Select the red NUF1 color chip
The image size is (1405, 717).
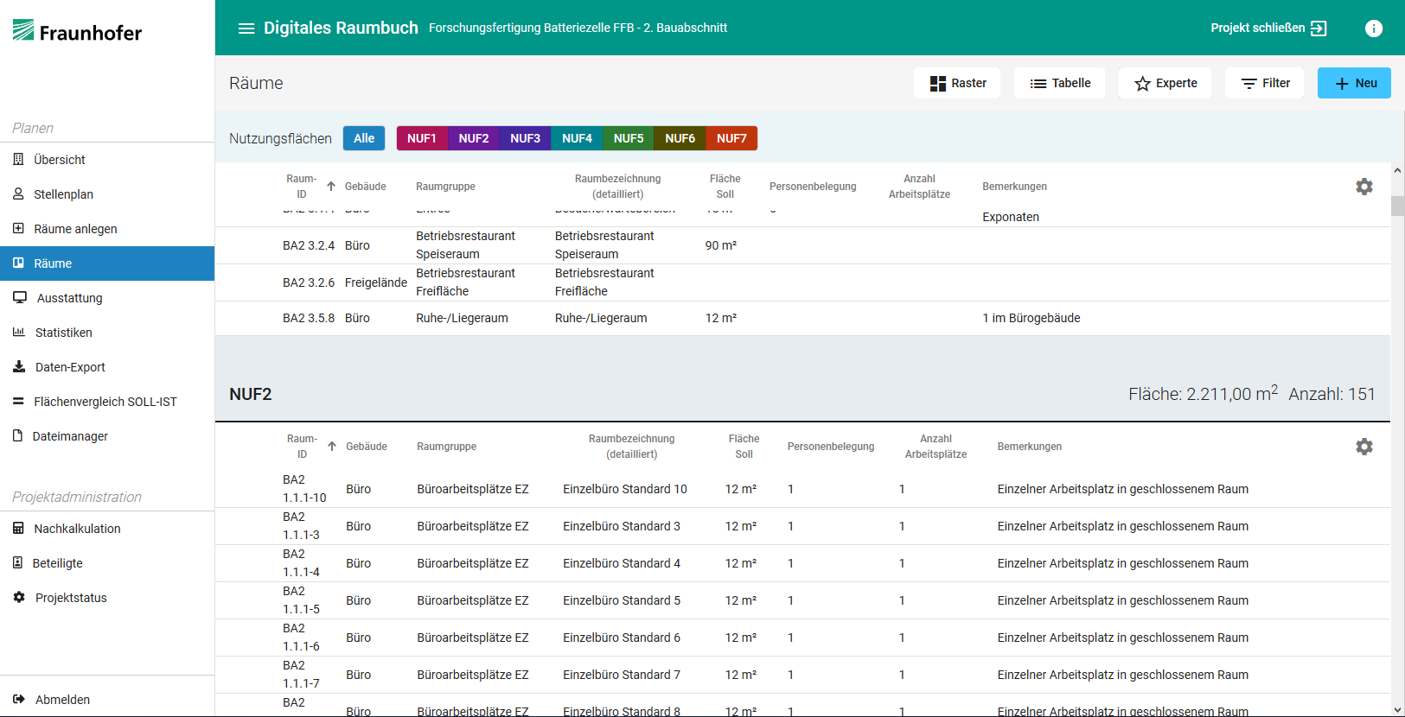pos(422,138)
